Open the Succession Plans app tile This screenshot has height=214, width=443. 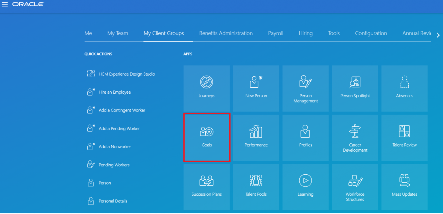207,187
